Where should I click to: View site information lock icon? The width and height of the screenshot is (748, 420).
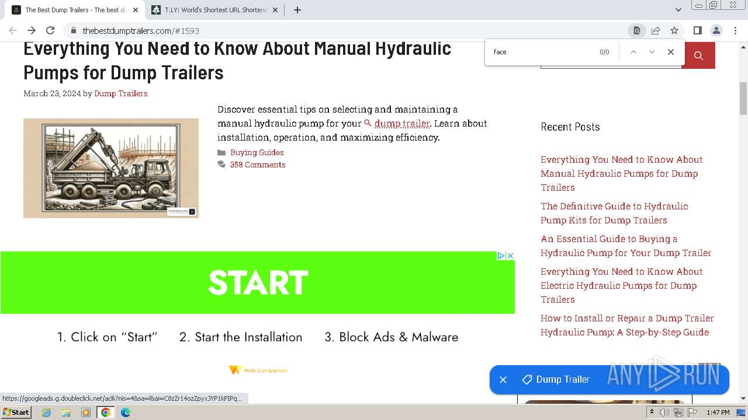[74, 30]
